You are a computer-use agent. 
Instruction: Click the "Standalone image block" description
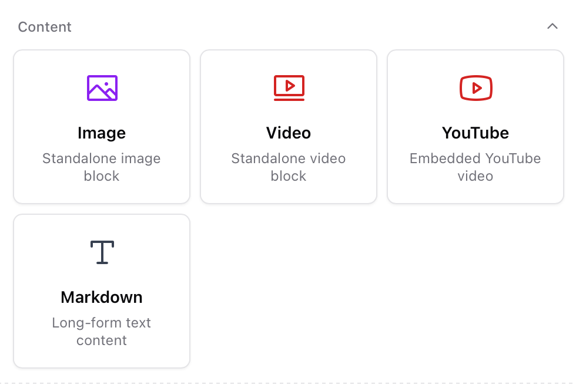tap(102, 167)
